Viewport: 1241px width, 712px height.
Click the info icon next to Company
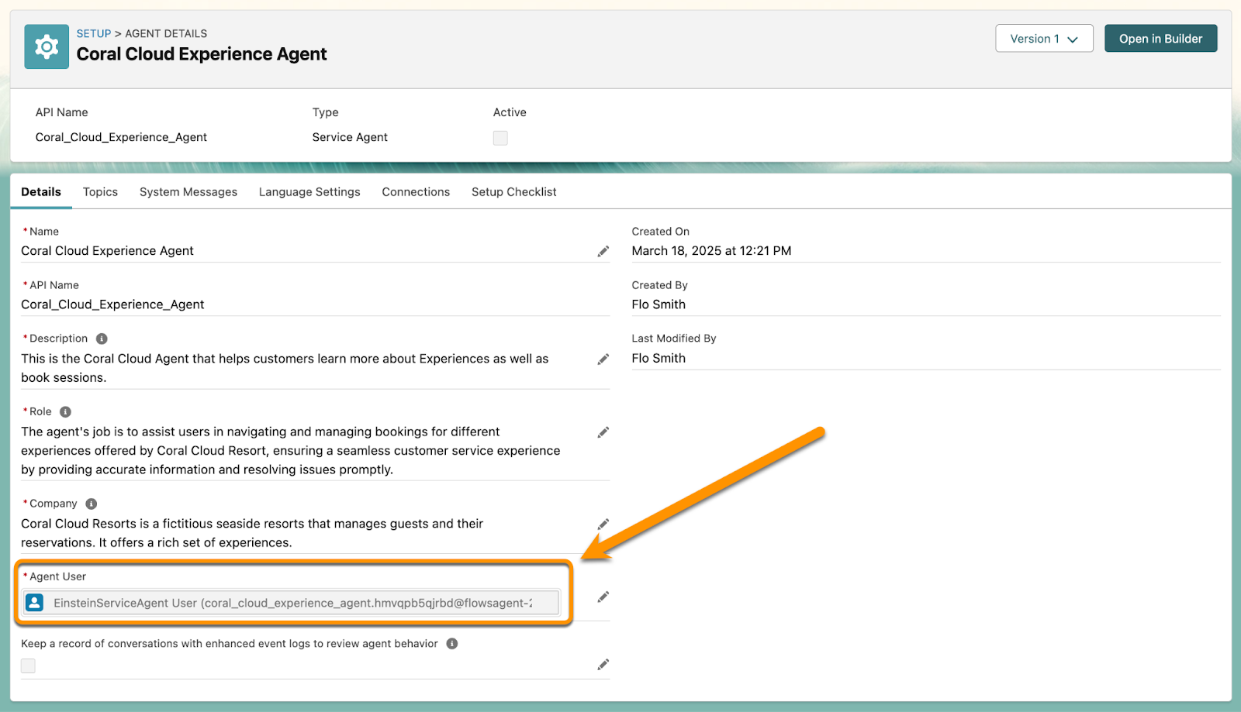pyautogui.click(x=90, y=503)
